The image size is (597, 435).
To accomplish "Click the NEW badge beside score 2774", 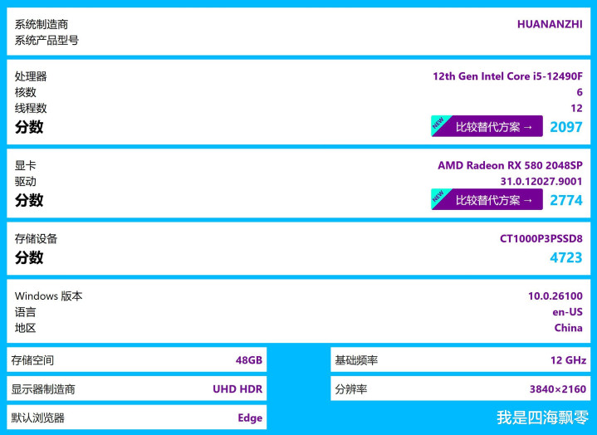I will click(438, 196).
